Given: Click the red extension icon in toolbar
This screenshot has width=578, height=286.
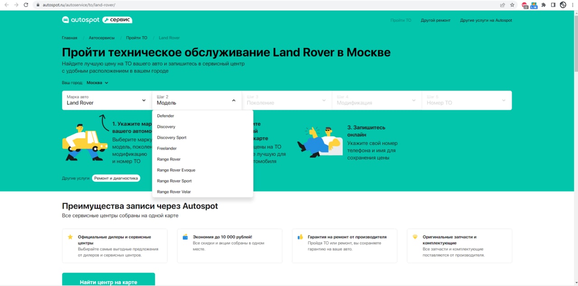Looking at the screenshot, I should (x=525, y=5).
